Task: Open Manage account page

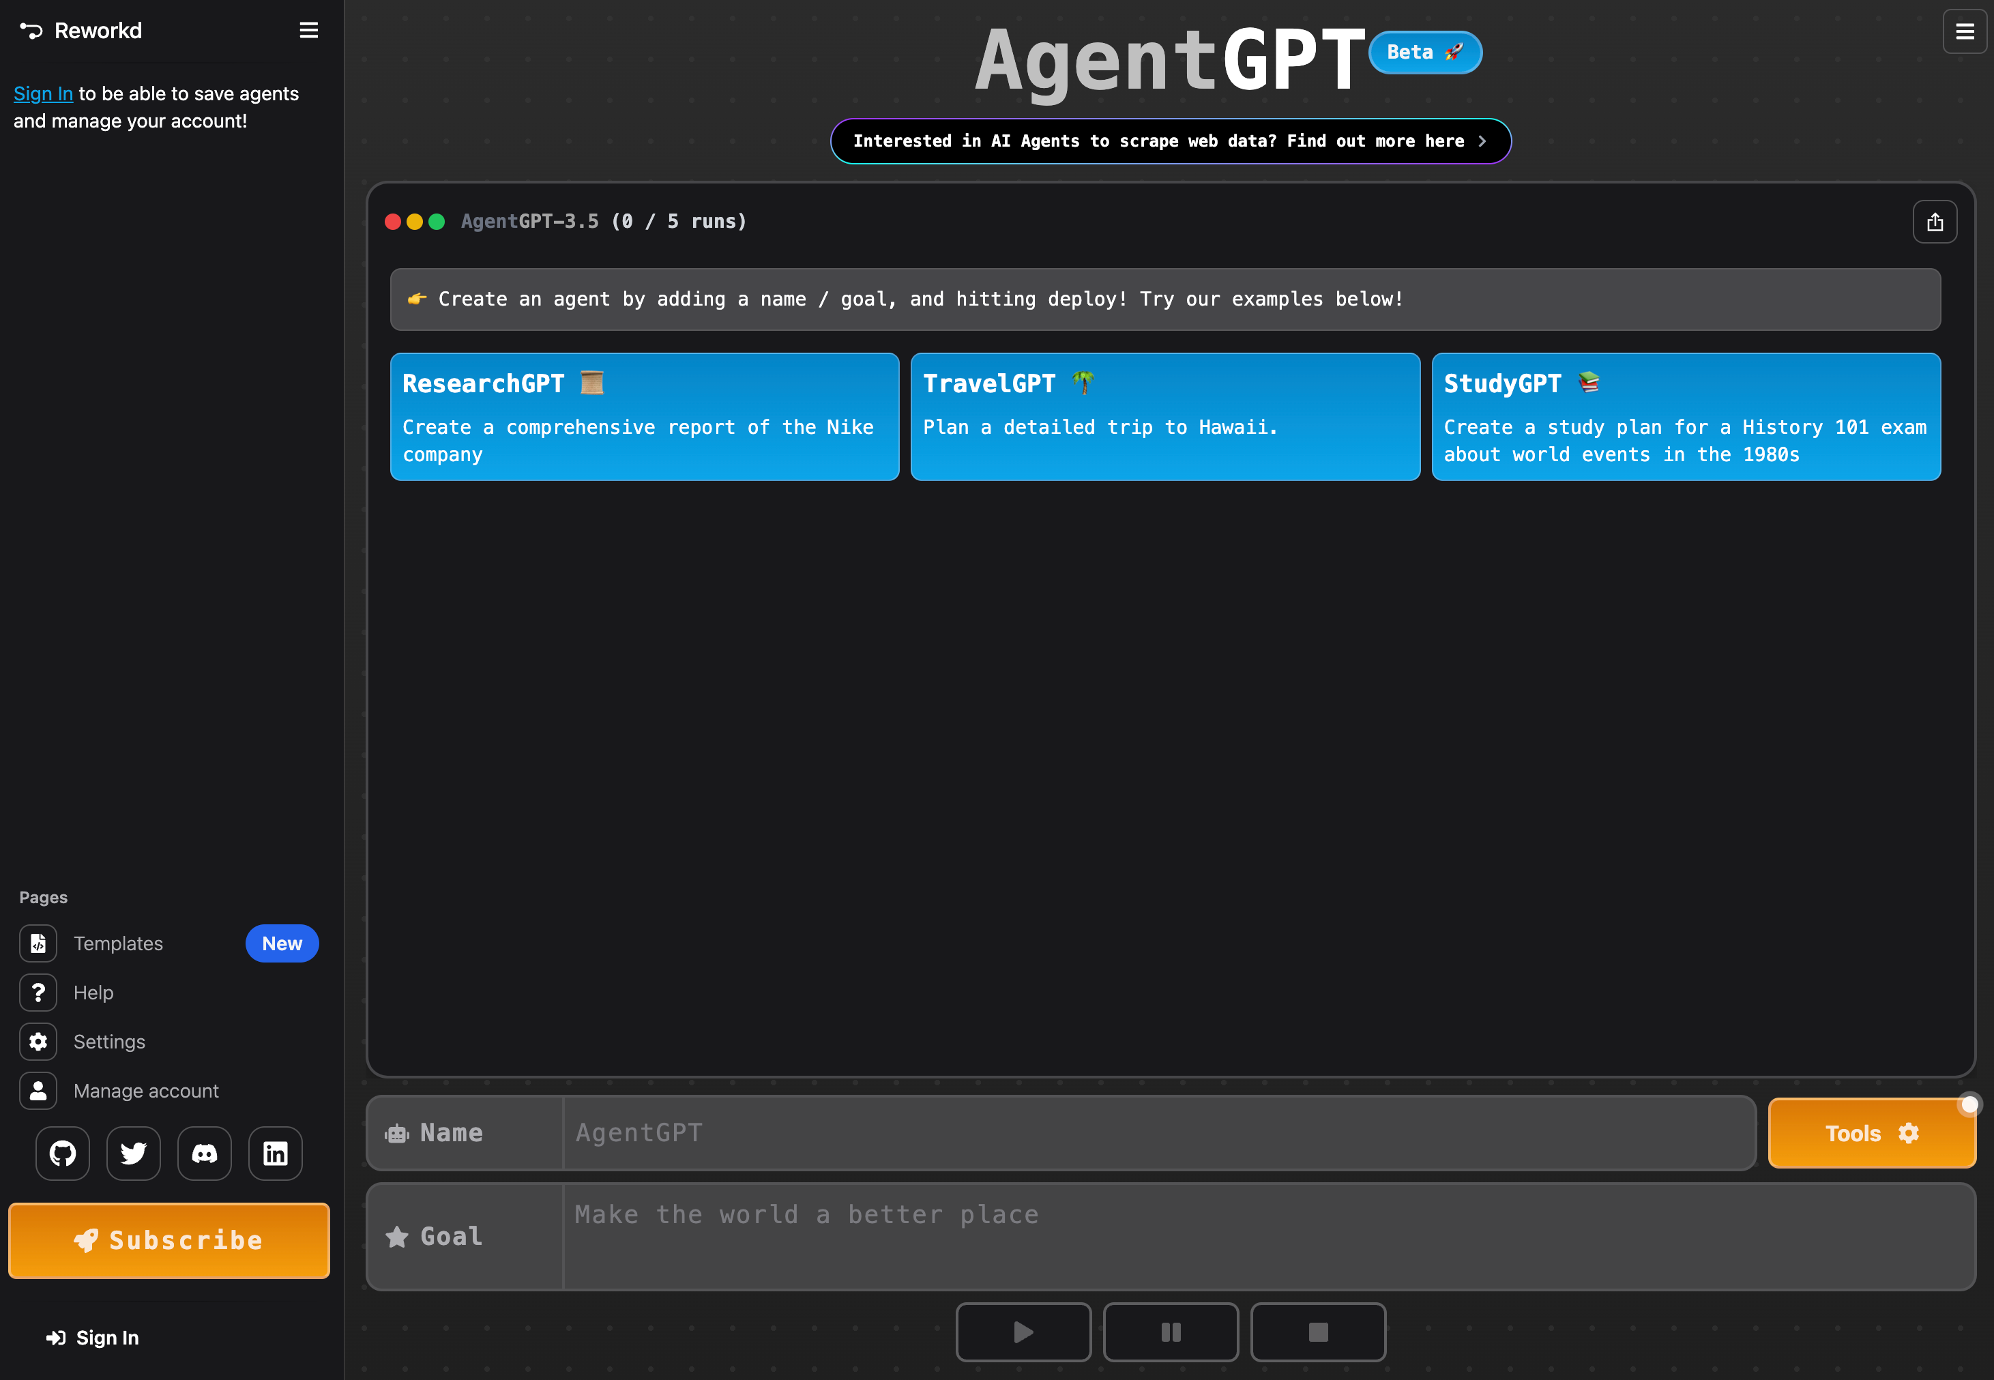Action: (x=145, y=1090)
